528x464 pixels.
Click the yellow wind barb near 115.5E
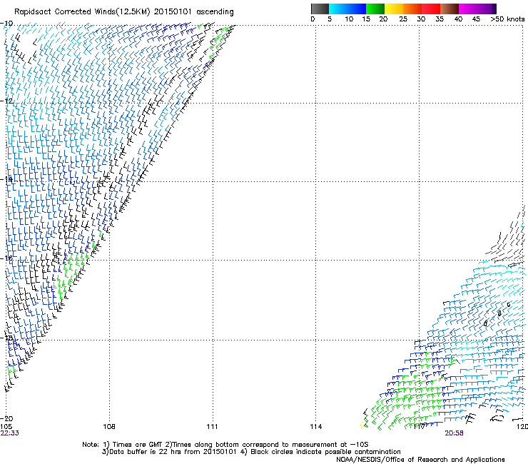point(362,425)
